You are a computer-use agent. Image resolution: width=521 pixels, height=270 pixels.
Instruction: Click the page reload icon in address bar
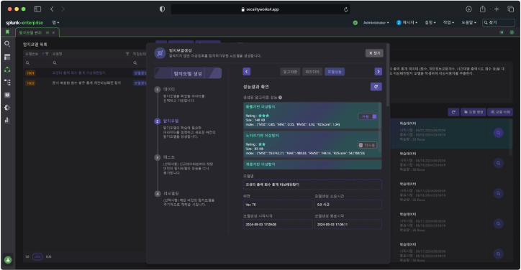pos(346,9)
